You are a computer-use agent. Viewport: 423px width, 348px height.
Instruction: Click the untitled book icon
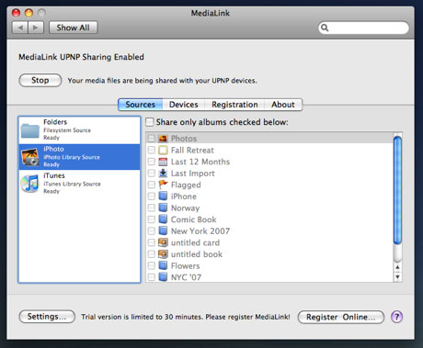163,254
